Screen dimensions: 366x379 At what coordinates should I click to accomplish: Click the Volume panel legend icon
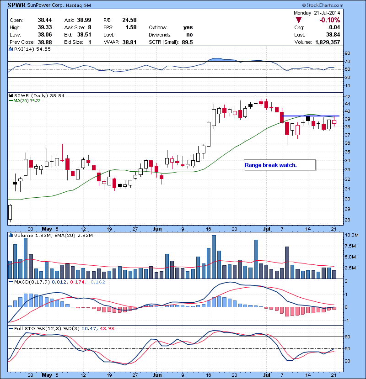pyautogui.click(x=11, y=236)
